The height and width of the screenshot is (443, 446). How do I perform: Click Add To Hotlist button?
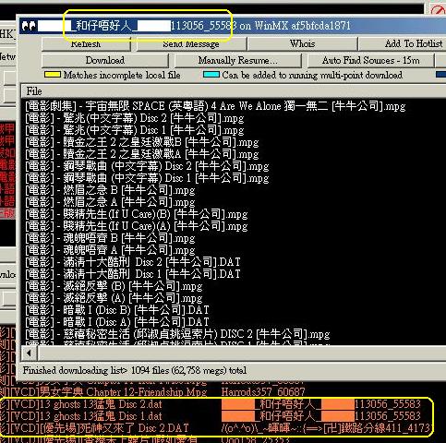(x=403, y=44)
